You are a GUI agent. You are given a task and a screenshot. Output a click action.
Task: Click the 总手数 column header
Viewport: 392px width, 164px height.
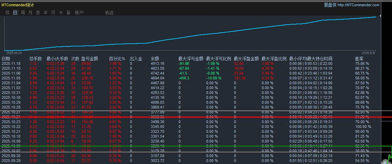pyautogui.click(x=35, y=59)
